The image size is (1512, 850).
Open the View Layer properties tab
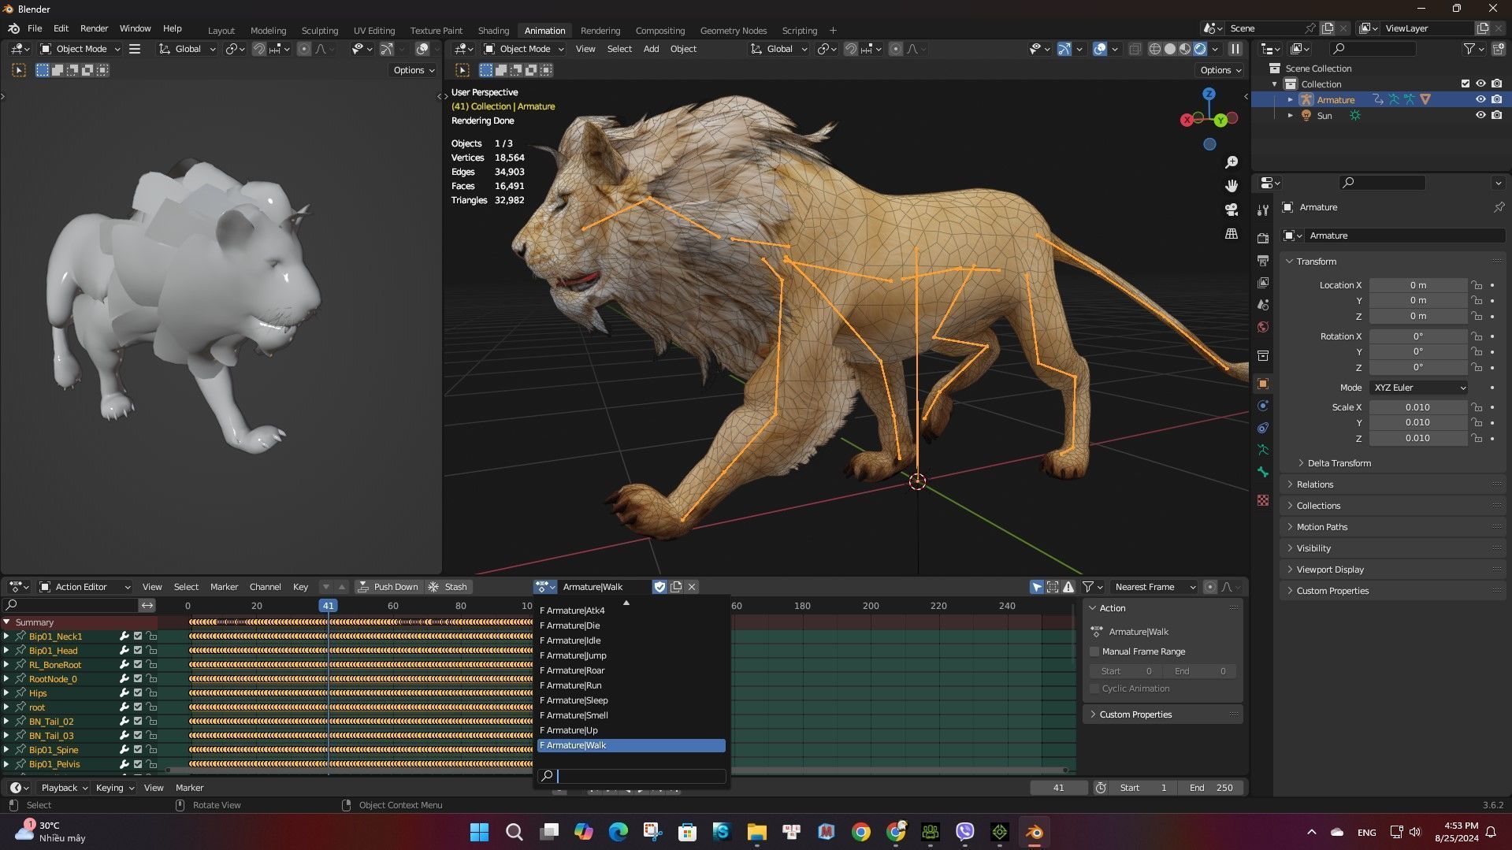[x=1263, y=283]
